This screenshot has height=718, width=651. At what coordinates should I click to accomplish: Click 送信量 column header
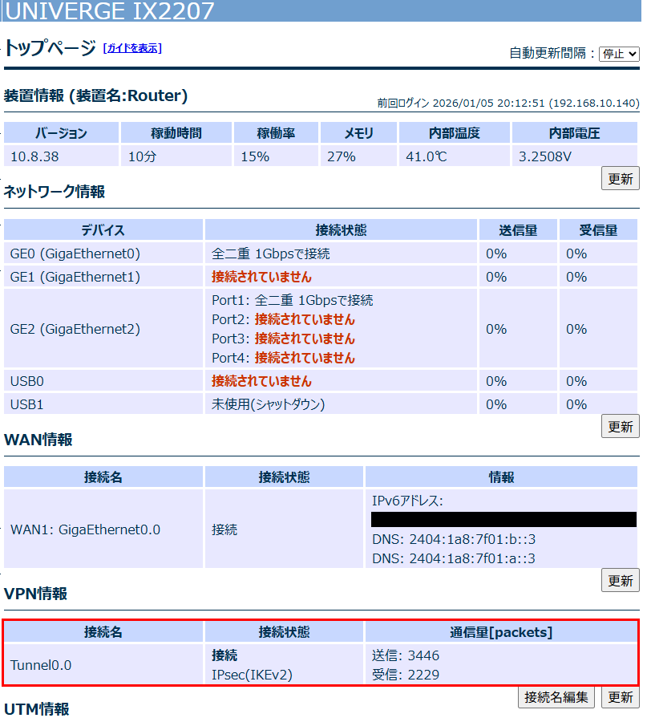(x=518, y=230)
